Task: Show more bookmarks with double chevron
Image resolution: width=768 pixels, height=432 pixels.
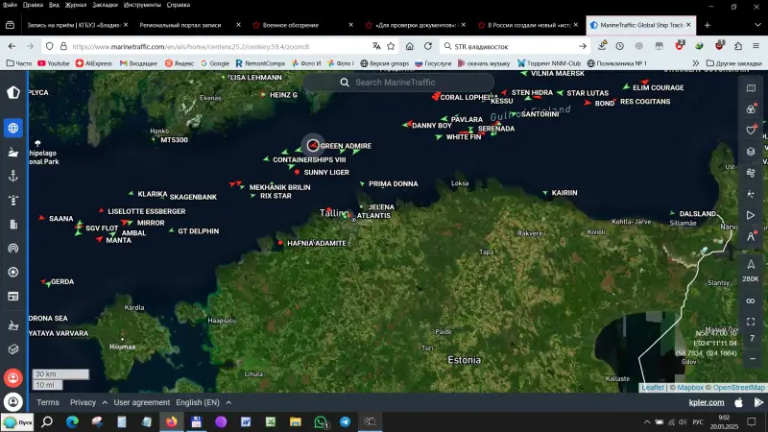Action: coord(695,63)
